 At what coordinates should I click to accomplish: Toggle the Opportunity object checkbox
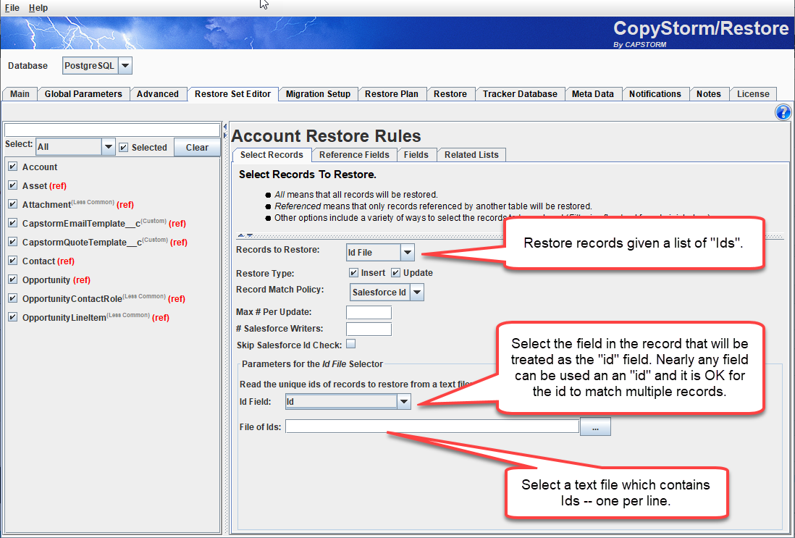click(x=13, y=279)
